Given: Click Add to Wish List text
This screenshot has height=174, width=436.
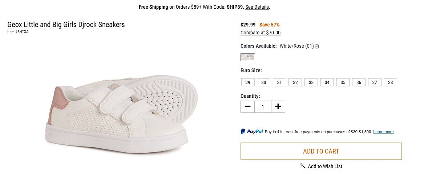Looking at the screenshot, I should pyautogui.click(x=325, y=166).
